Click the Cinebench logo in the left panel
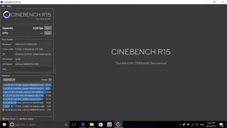Image resolution: width=227 pixels, height=128 pixels. coord(27,16)
